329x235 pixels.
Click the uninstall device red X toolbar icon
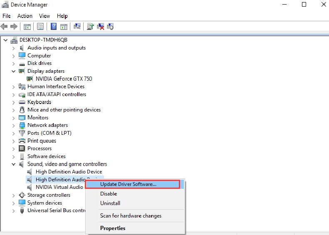(x=101, y=27)
